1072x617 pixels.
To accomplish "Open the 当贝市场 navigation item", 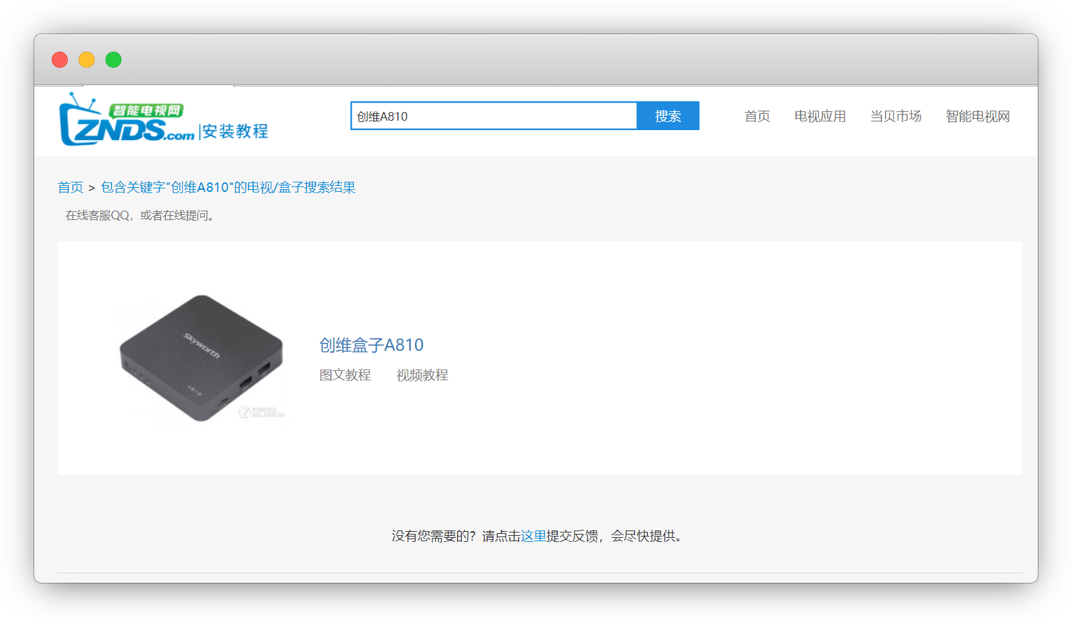I will coord(895,116).
